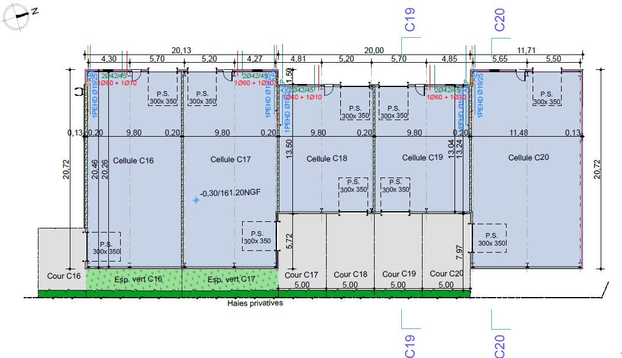Click the Cellule C17 room label
The image size is (622, 358).
(x=231, y=160)
